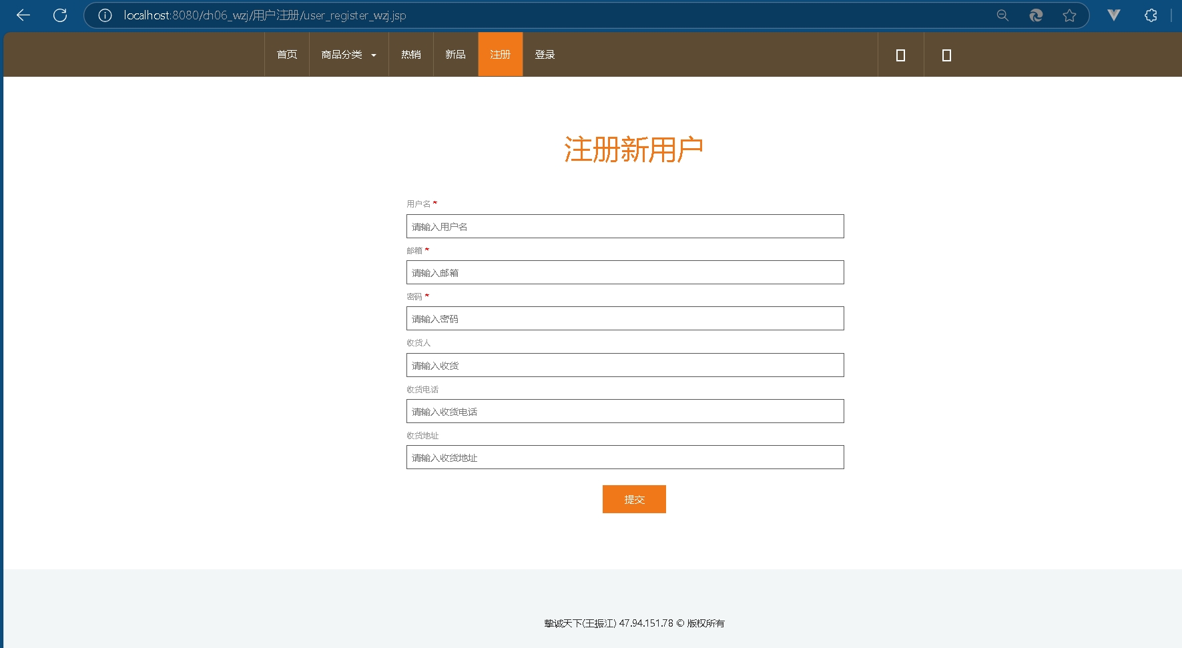Click the V extension icon
The image size is (1182, 648).
tap(1113, 15)
